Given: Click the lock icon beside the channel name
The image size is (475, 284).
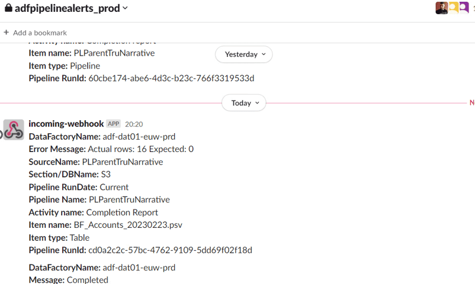Looking at the screenshot, I should [x=8, y=8].
